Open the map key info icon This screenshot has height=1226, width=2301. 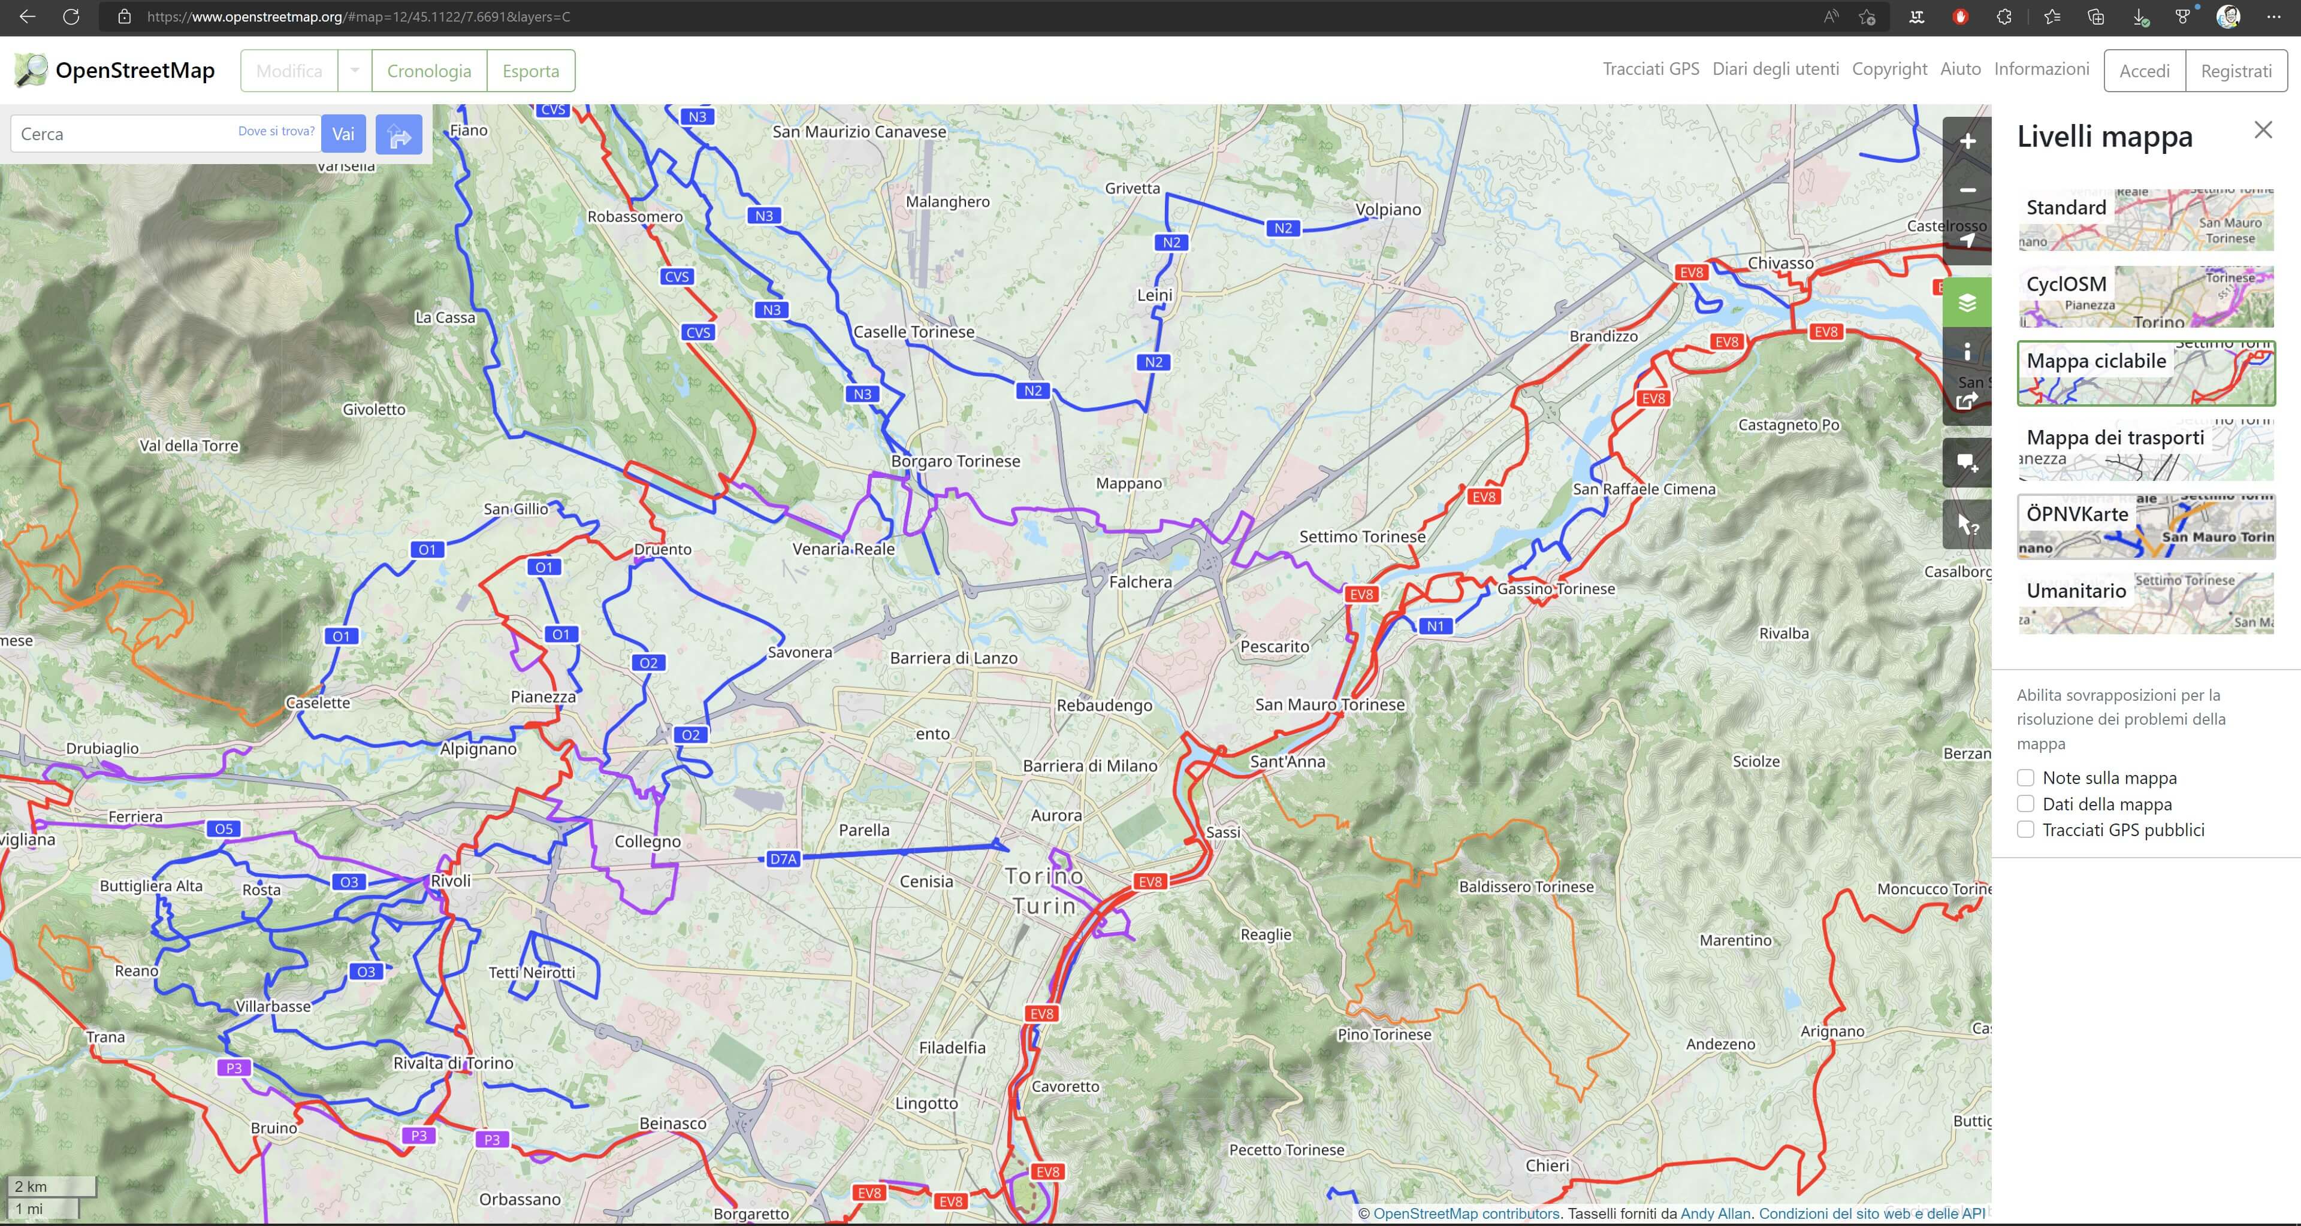point(1967,352)
